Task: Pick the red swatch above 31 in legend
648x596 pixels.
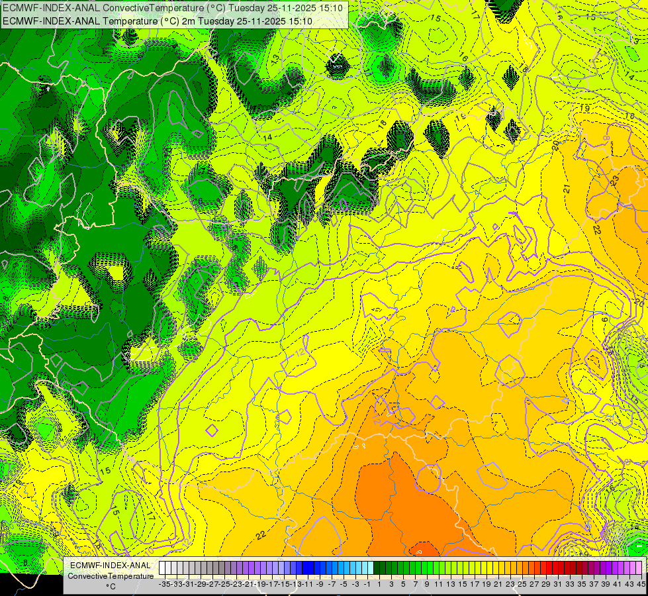Action: pyautogui.click(x=556, y=568)
